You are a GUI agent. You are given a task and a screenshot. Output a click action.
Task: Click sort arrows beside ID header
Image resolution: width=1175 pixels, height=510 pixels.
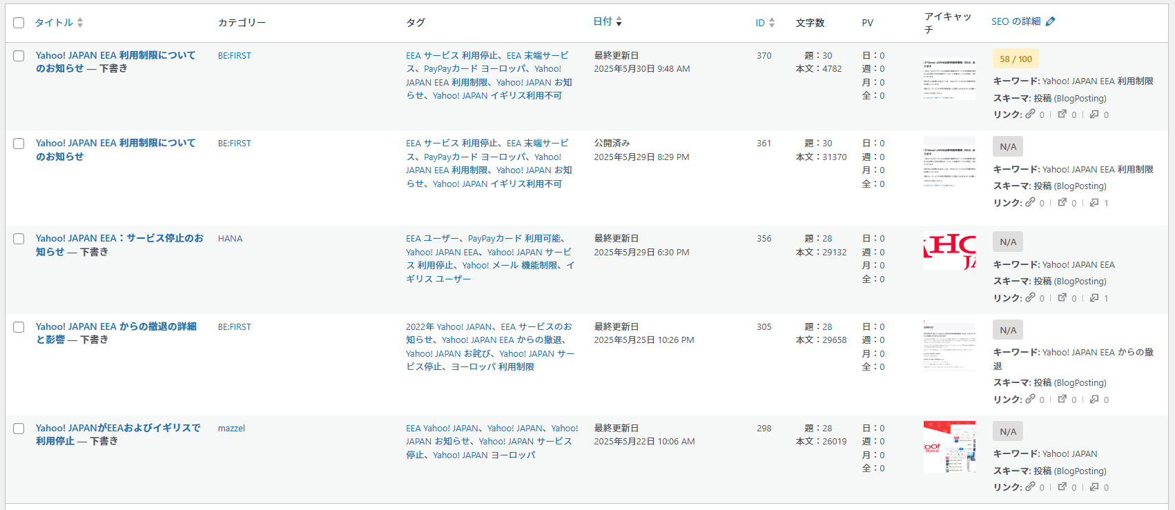tap(772, 23)
